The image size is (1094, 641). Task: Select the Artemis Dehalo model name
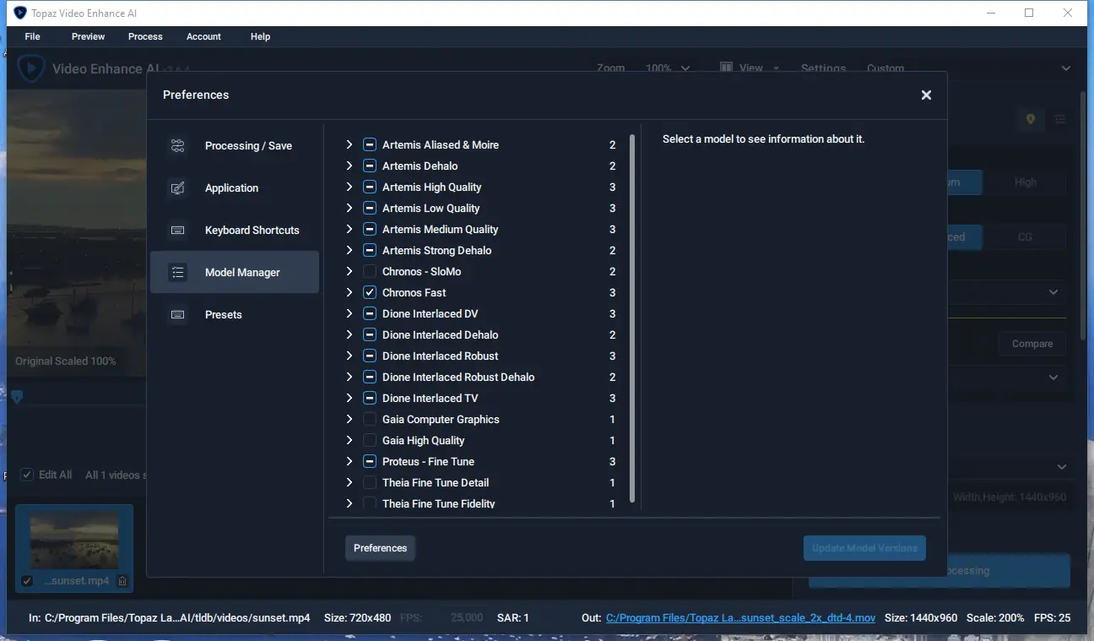click(420, 166)
